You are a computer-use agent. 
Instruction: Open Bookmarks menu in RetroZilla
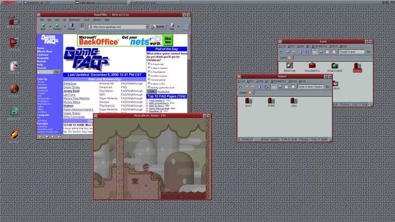pyautogui.click(x=74, y=20)
